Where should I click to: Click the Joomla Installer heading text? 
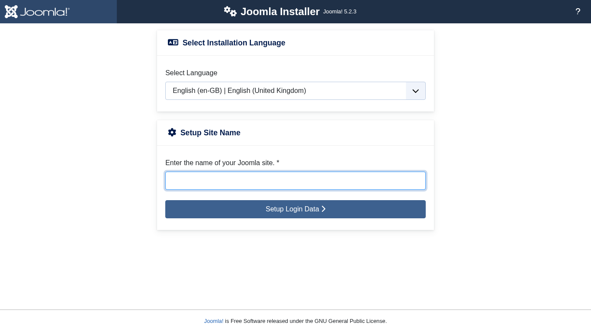pos(280,12)
